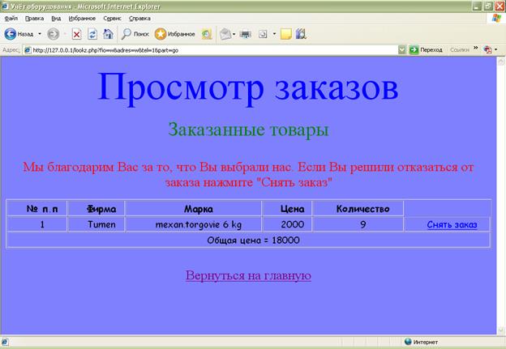Open the Сервис menu
The image size is (506, 349).
pos(113,18)
